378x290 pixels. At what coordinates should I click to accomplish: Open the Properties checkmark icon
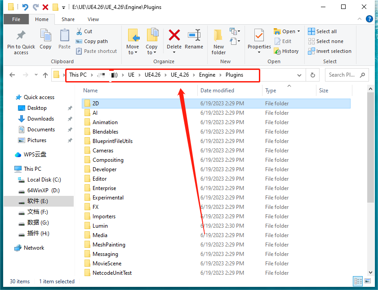(x=259, y=35)
